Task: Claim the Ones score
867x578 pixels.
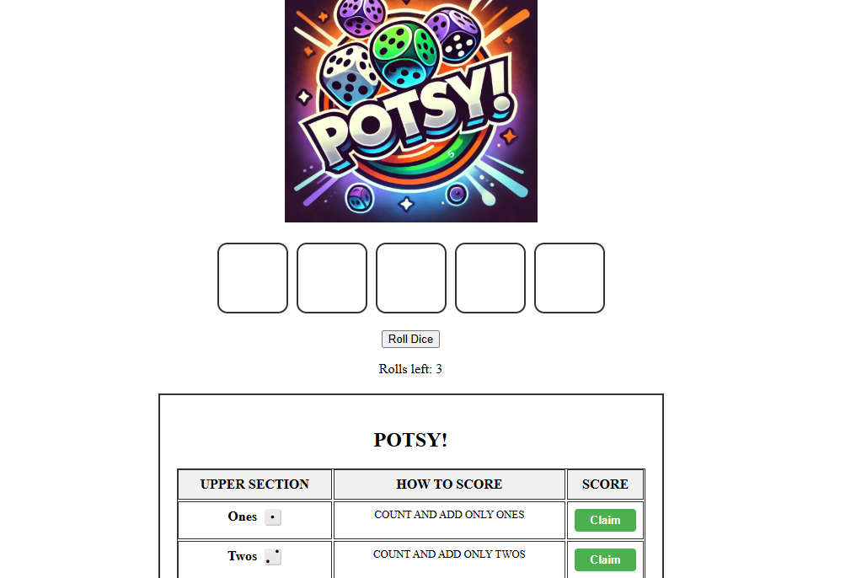Action: 605,520
